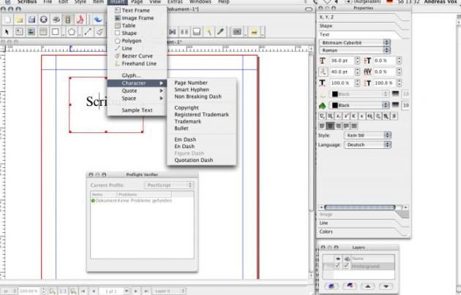Click the New document icon

[7, 19]
